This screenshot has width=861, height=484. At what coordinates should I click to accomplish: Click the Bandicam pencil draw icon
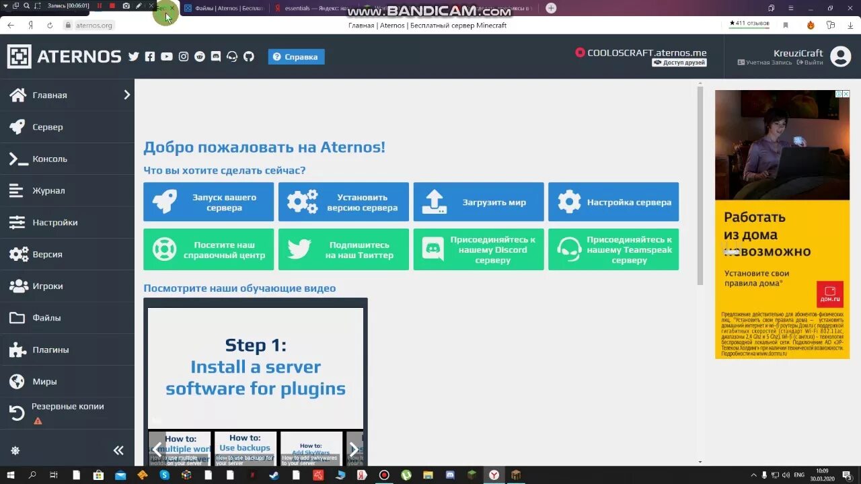pos(139,6)
